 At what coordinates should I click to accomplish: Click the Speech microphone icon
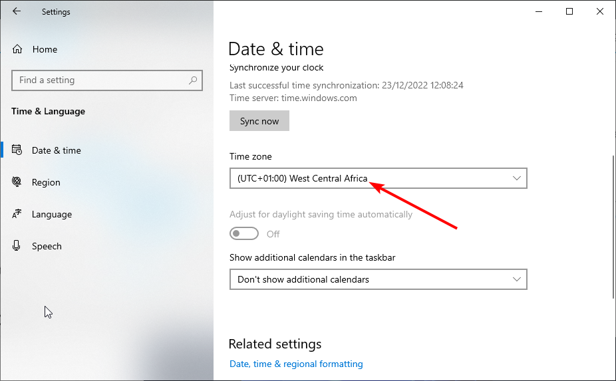(x=17, y=245)
